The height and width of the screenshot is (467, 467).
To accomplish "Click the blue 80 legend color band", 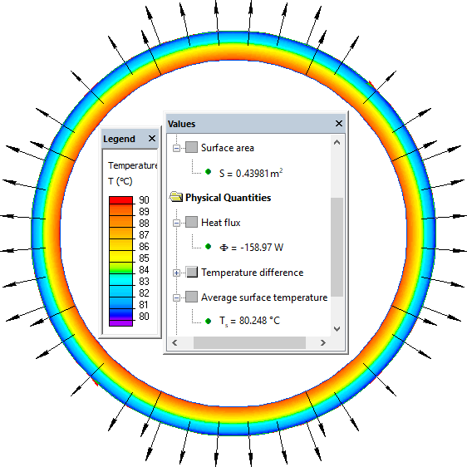I will (x=120, y=314).
